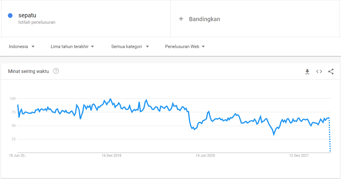Screen dimensions: 341x179
Task: Expand the Lima tahun terakhir dropdown
Action: [x=72, y=47]
